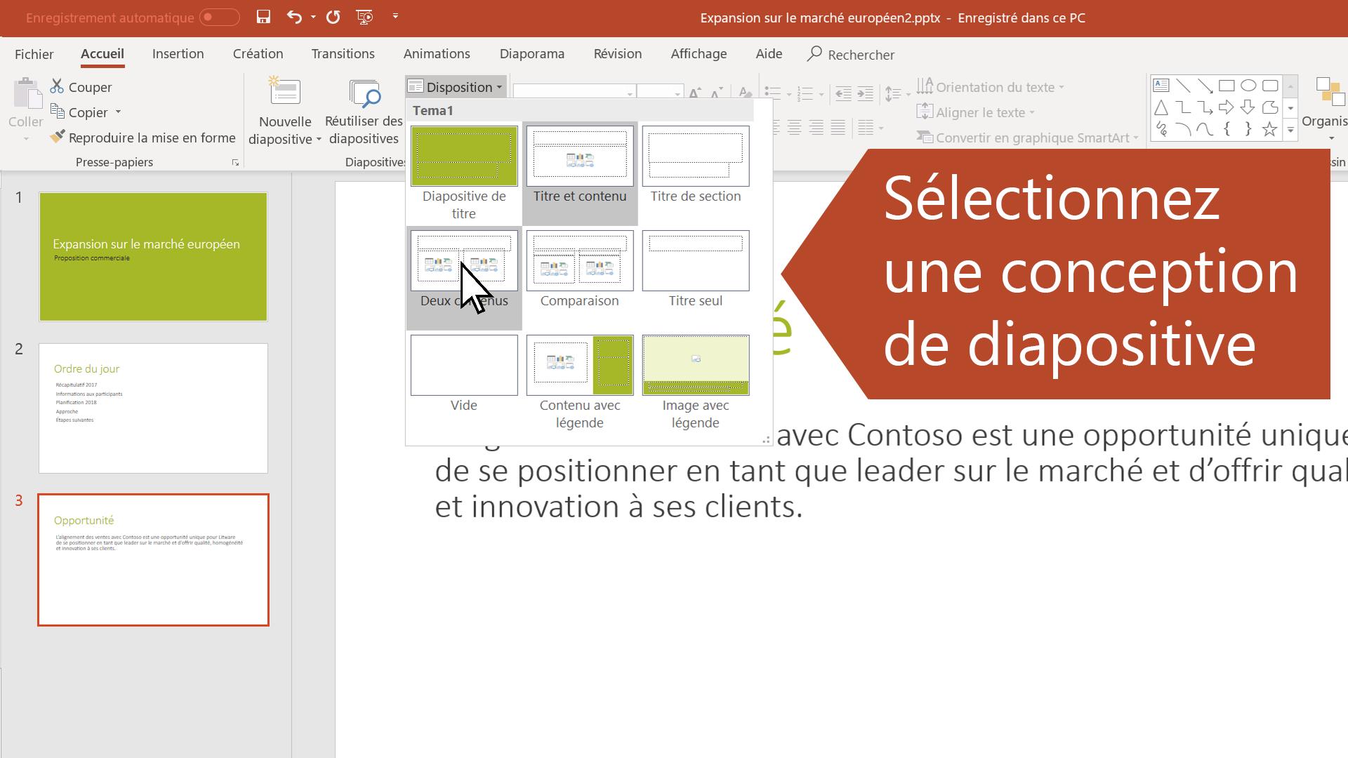Image resolution: width=1348 pixels, height=758 pixels.
Task: Choose Titre seul layout
Action: [696, 278]
